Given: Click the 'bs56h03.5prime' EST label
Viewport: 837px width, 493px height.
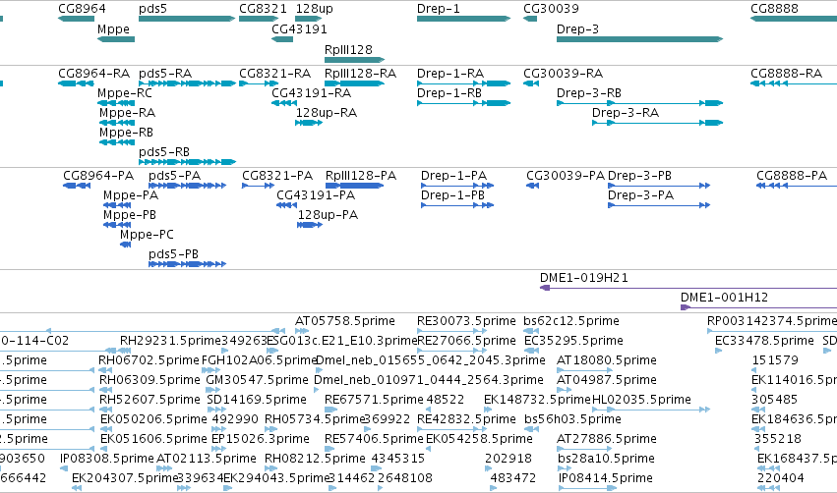Looking at the screenshot, I should 572,419.
